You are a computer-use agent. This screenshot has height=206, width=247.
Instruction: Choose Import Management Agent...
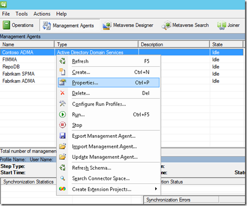(x=109, y=147)
